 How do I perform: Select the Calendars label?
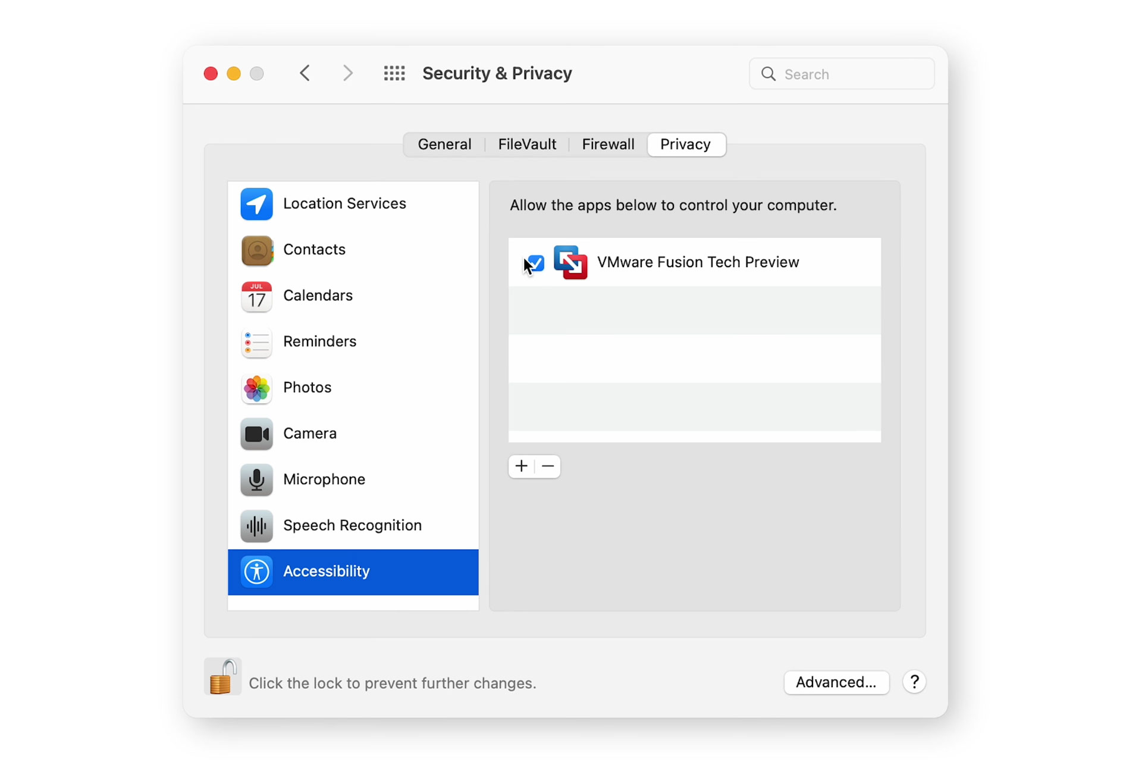pyautogui.click(x=318, y=295)
